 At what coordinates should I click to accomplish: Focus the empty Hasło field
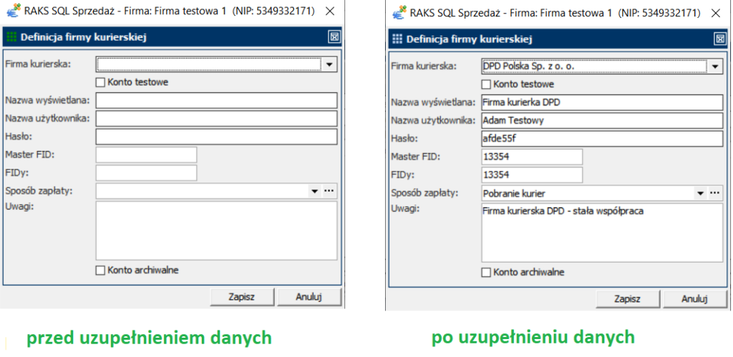click(216, 137)
